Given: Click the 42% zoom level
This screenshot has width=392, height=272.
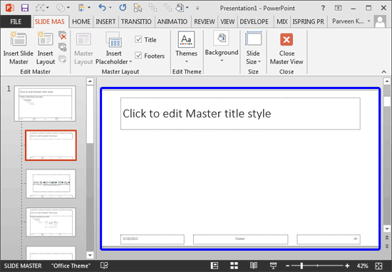Looking at the screenshot, I should point(362,266).
